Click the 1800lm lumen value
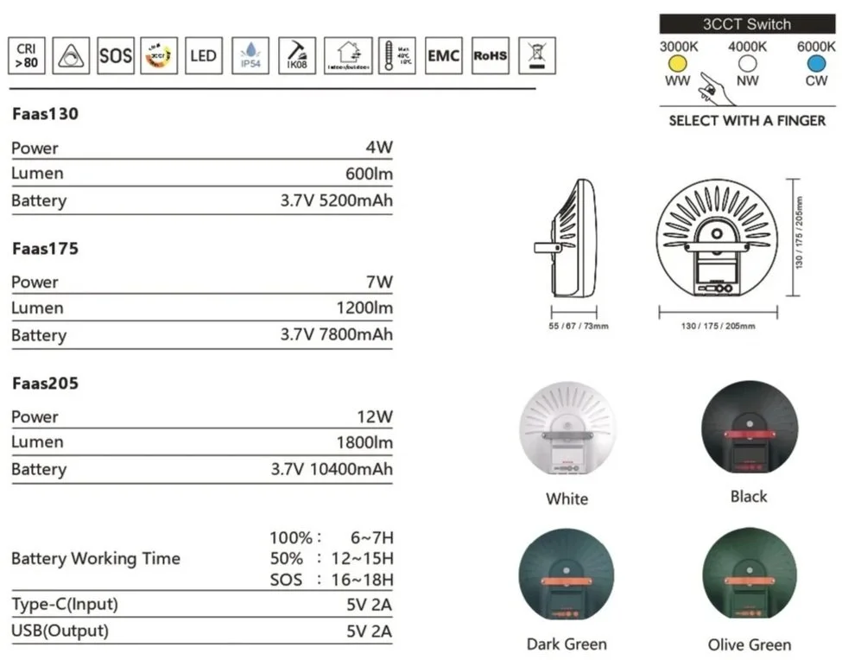Viewport: 842px width, 660px height. (x=364, y=442)
